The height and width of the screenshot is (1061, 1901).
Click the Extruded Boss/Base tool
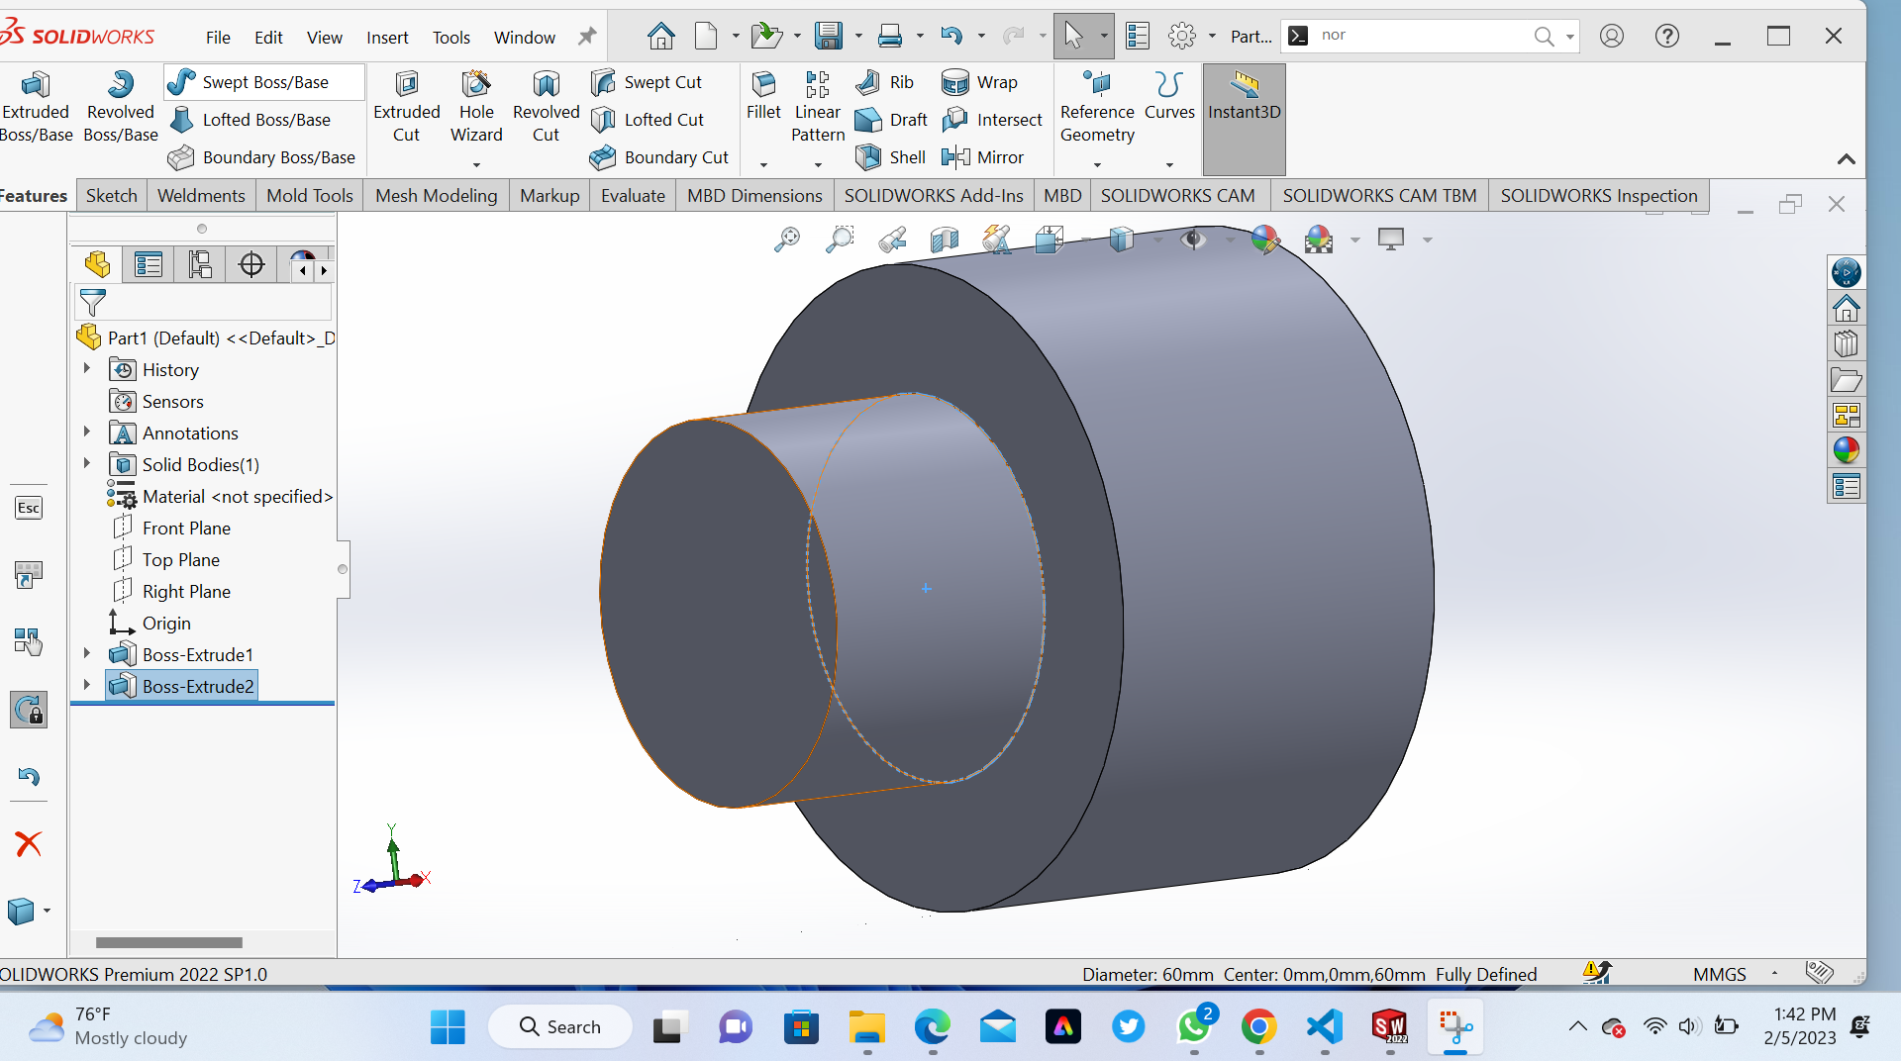point(36,107)
